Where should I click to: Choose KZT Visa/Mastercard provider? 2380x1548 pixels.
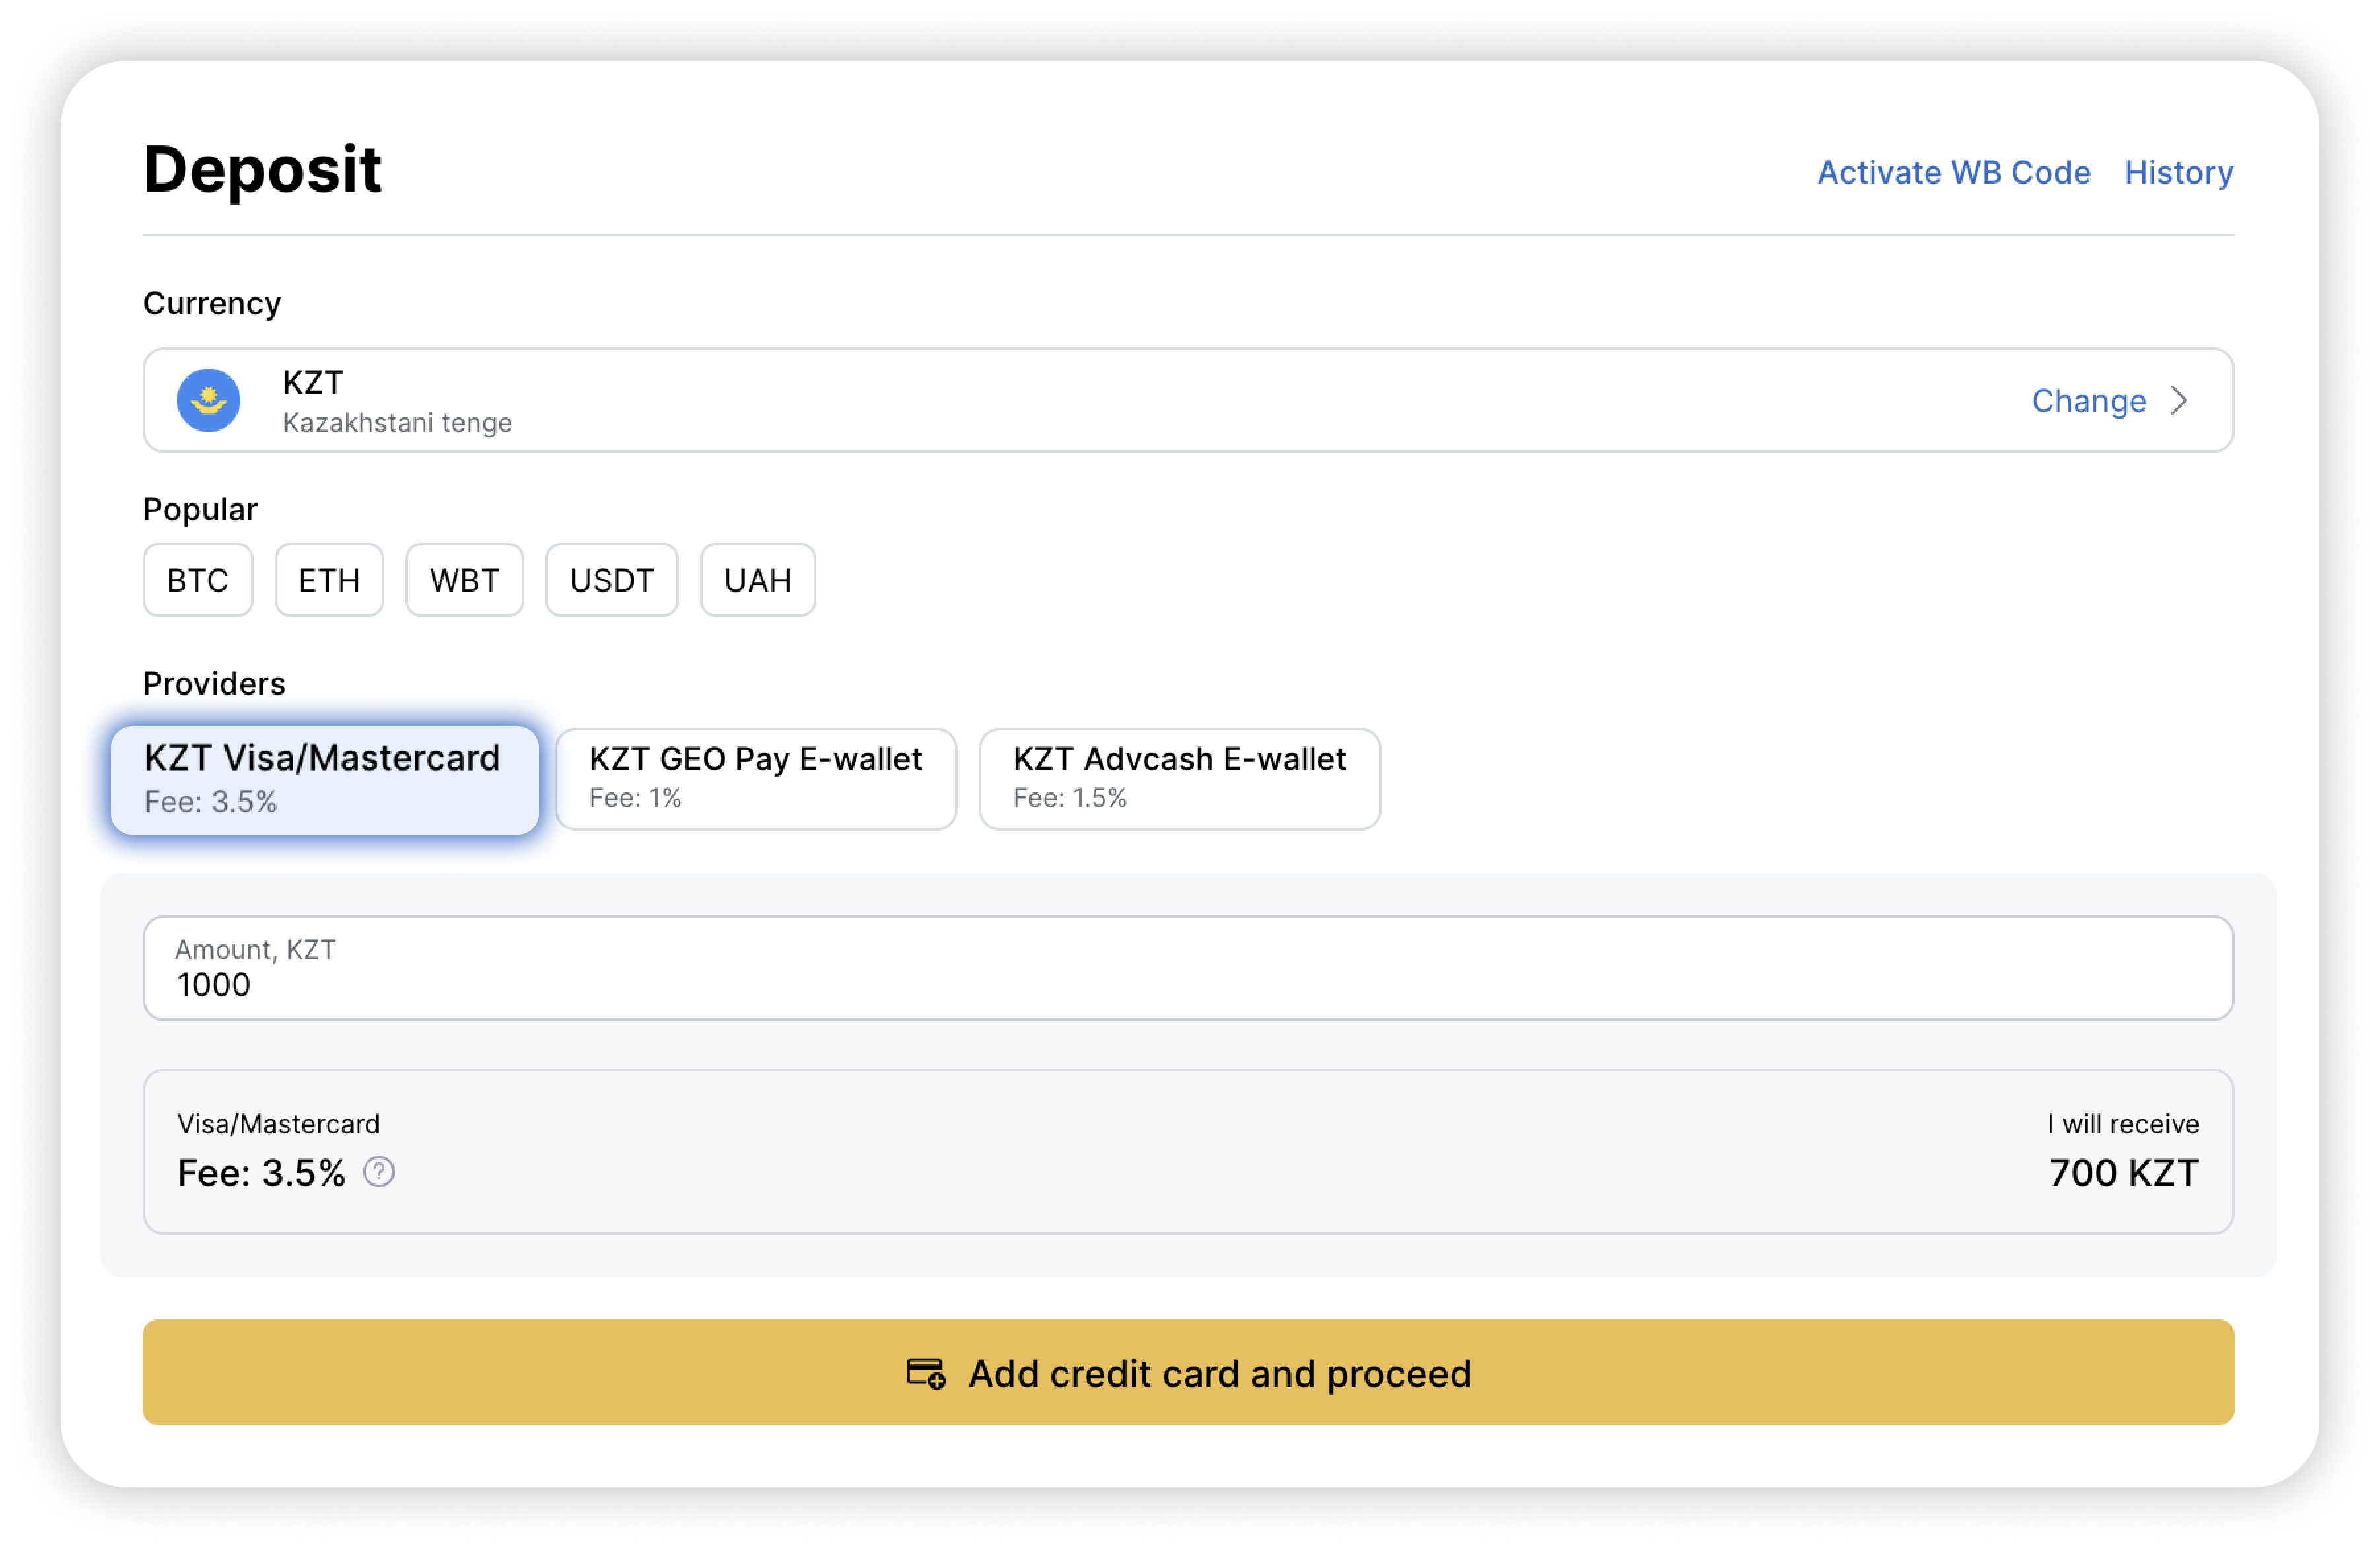(325, 780)
